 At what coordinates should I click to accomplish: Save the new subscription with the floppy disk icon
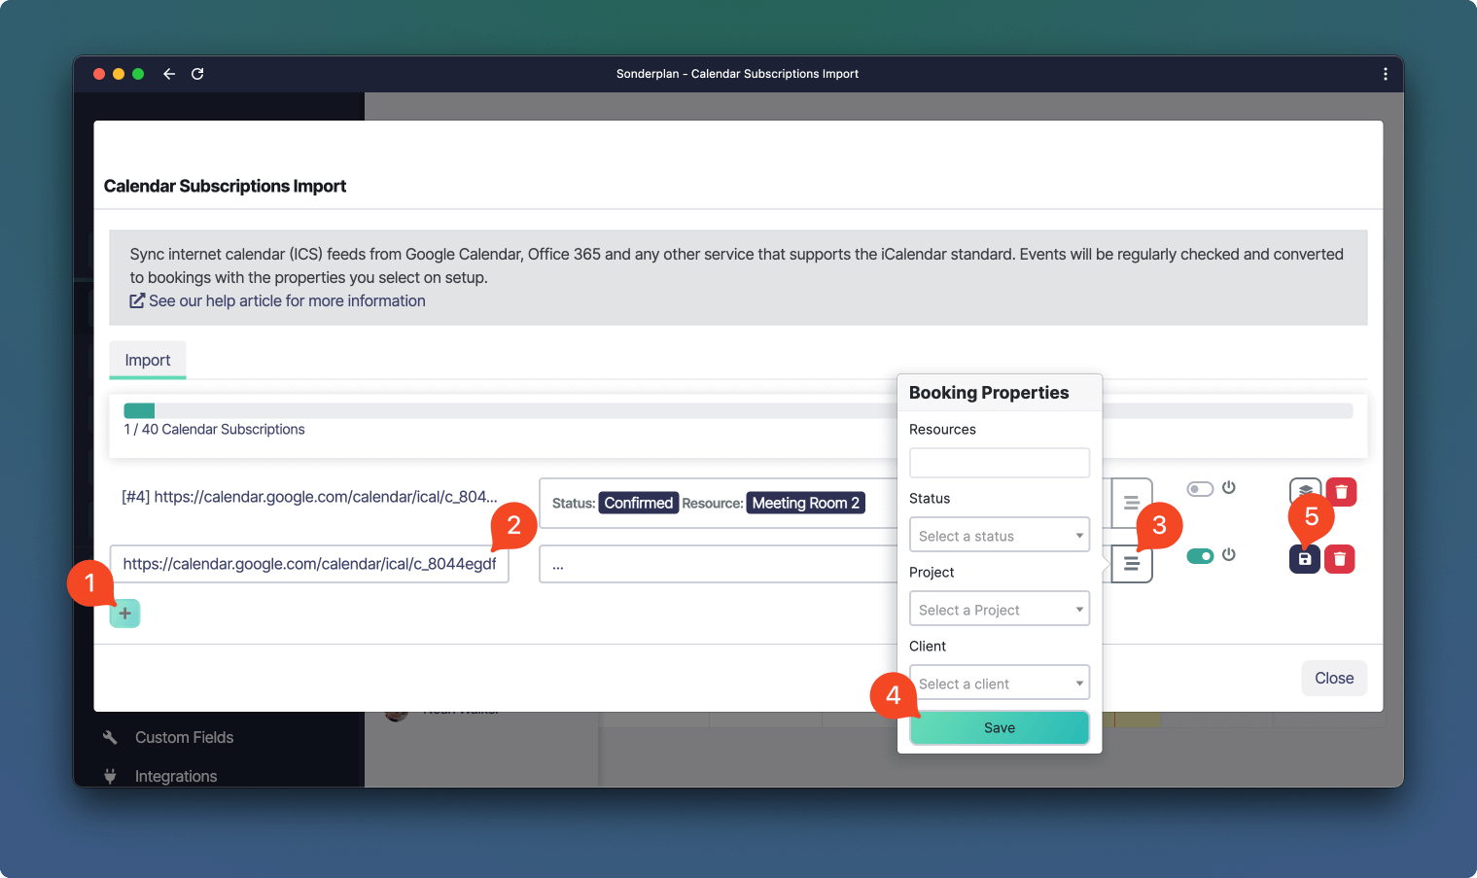1305,559
